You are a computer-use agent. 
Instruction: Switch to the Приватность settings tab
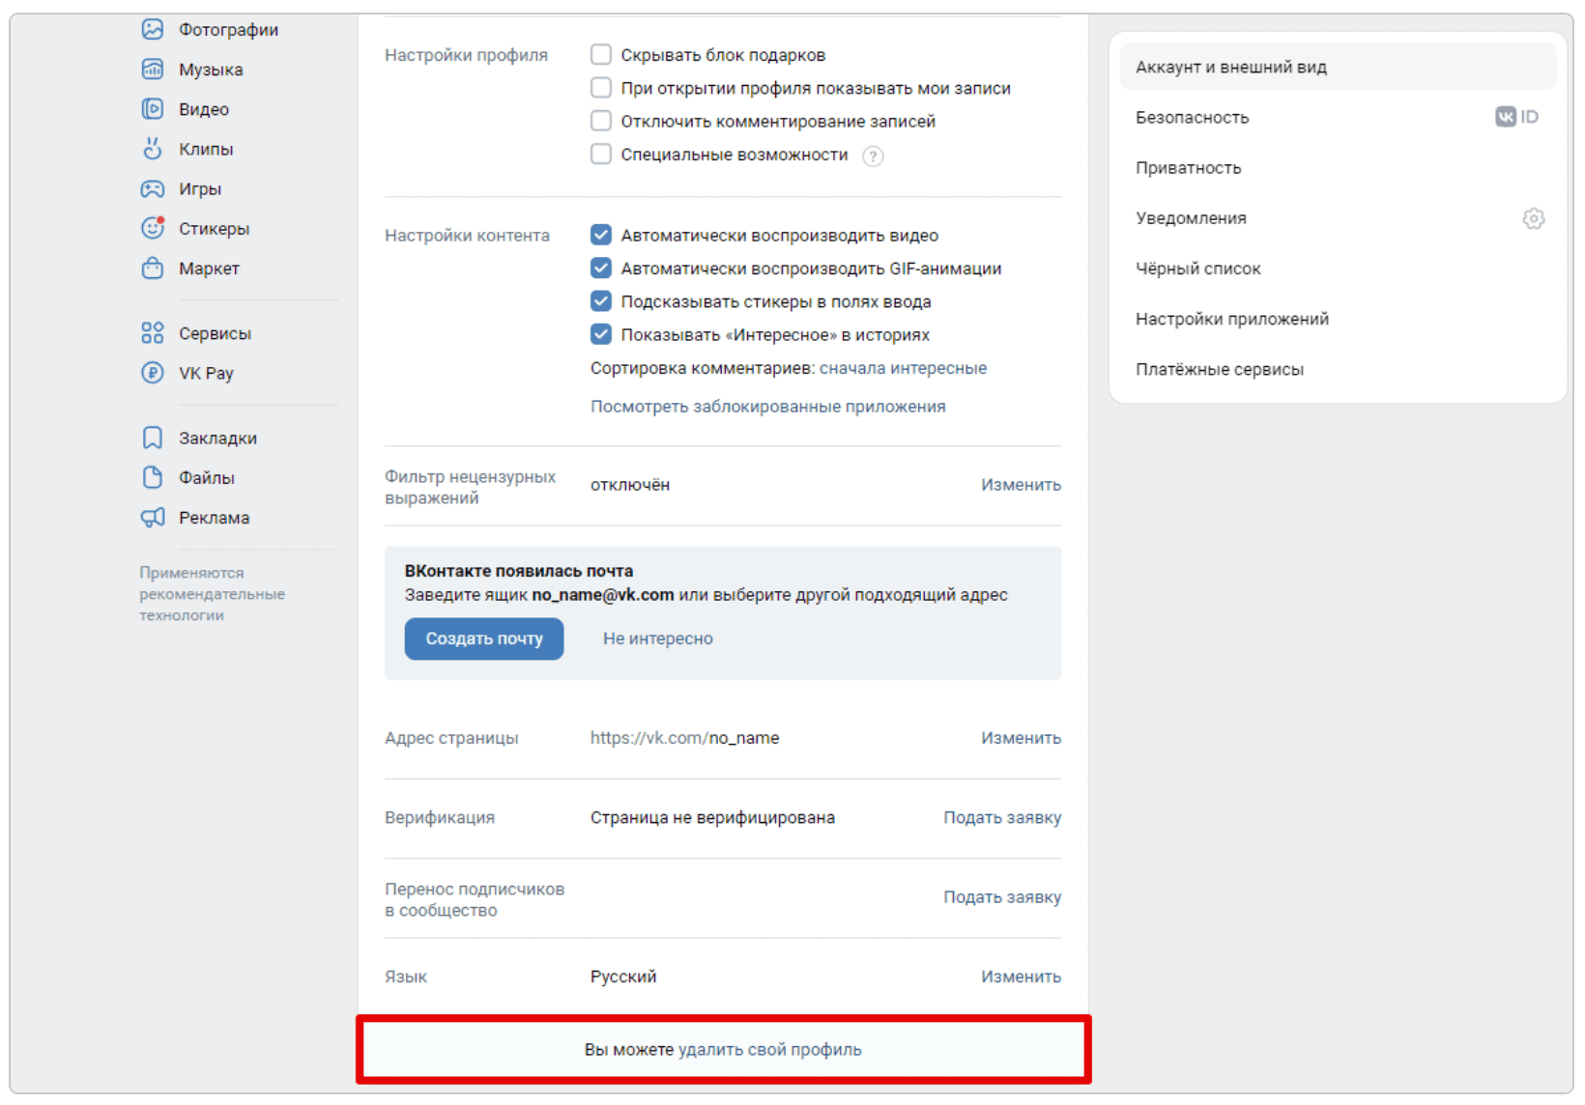1188,168
